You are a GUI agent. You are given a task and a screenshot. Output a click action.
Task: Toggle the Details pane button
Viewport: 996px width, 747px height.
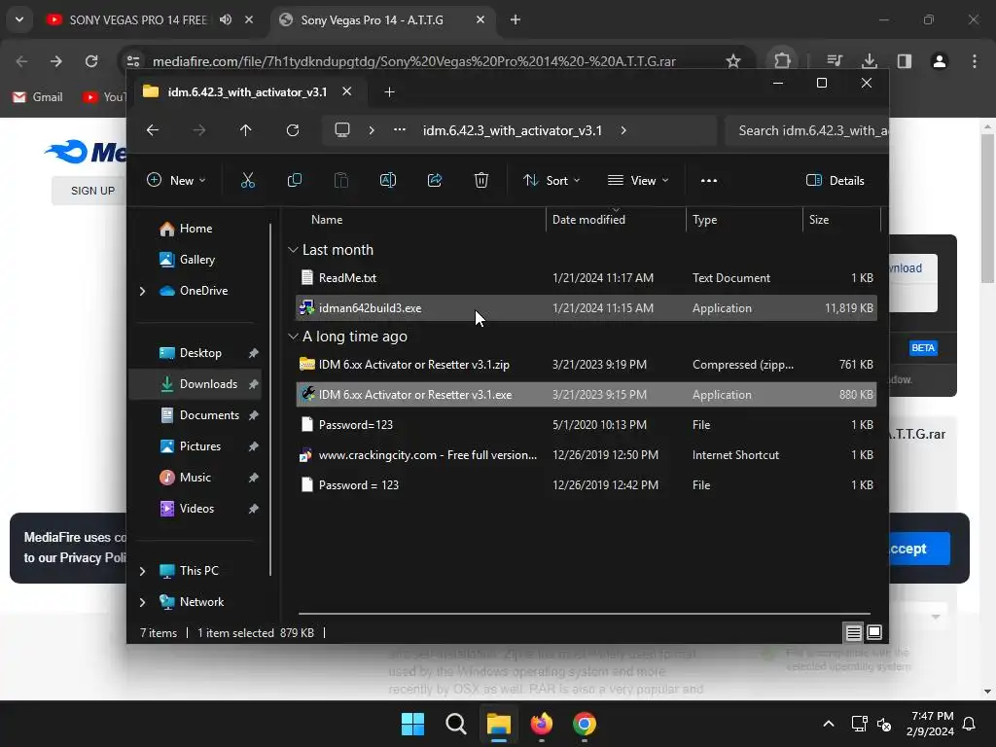[835, 180]
